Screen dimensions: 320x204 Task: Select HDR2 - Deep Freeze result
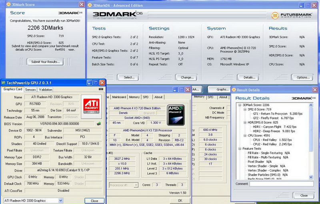[274, 131]
